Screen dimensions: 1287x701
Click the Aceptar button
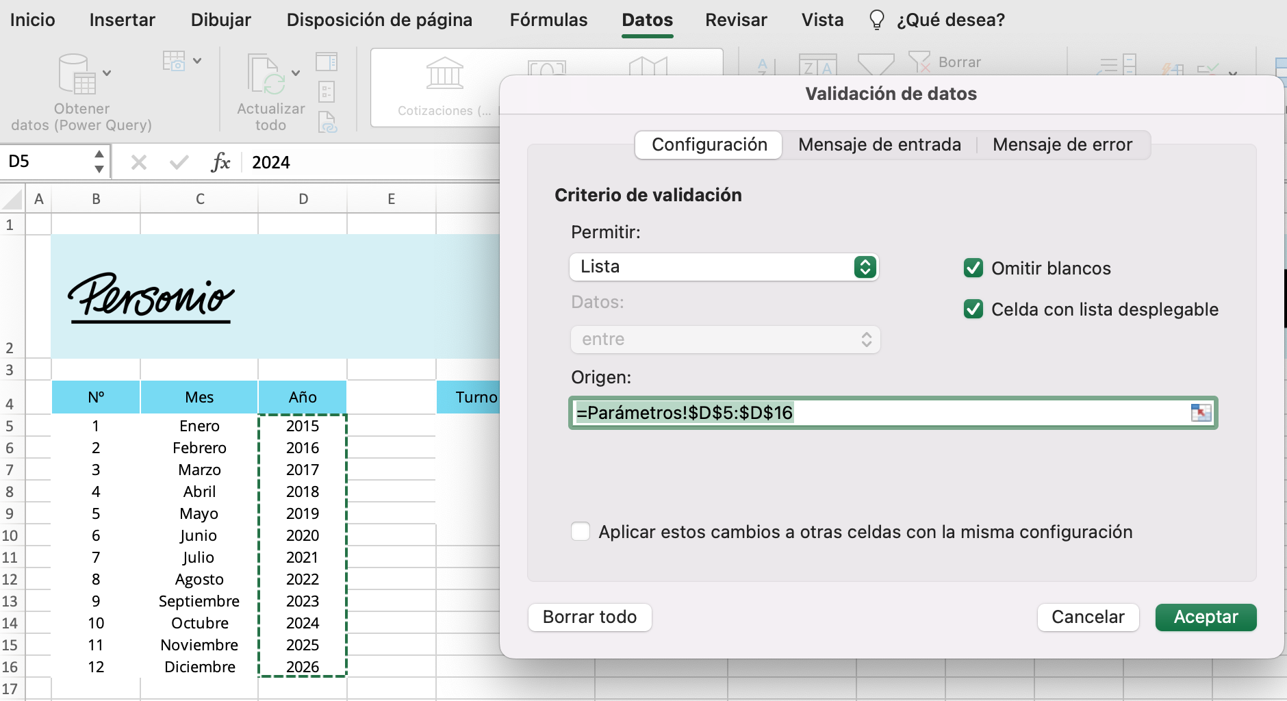(x=1206, y=617)
